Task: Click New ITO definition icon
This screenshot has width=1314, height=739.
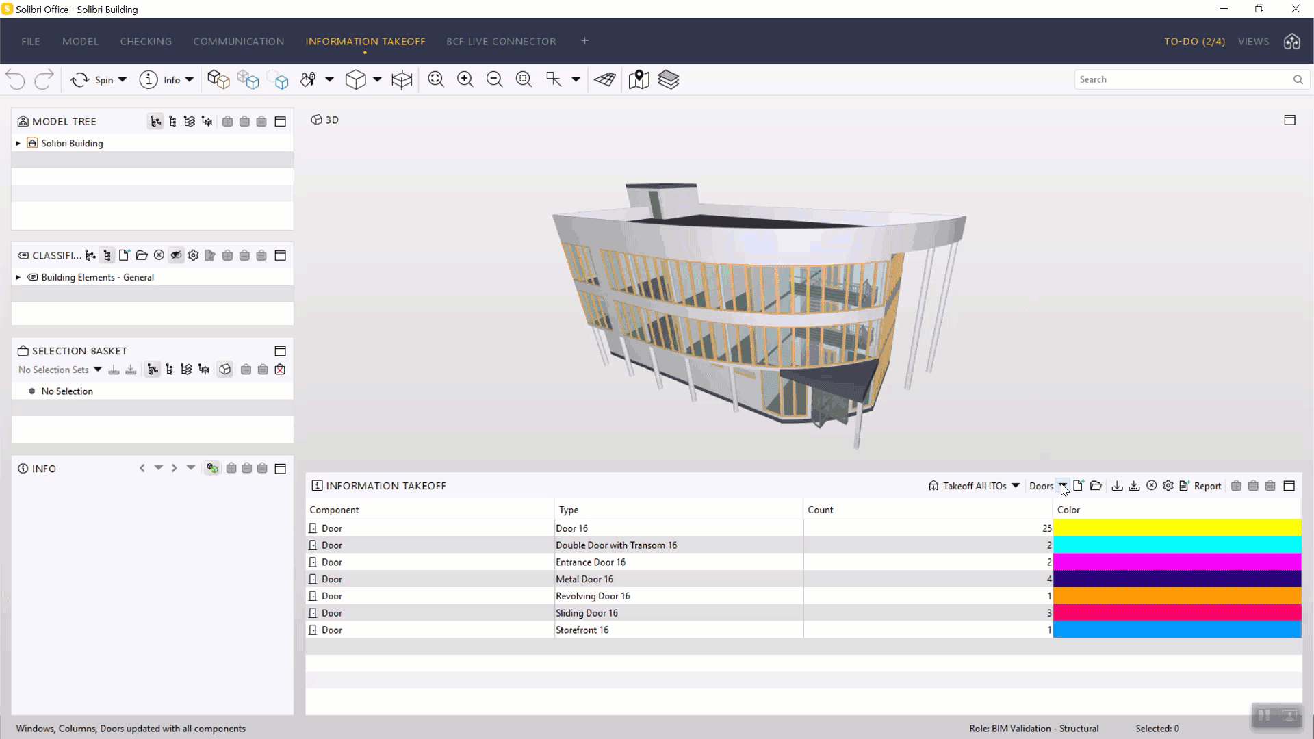Action: tap(1079, 486)
